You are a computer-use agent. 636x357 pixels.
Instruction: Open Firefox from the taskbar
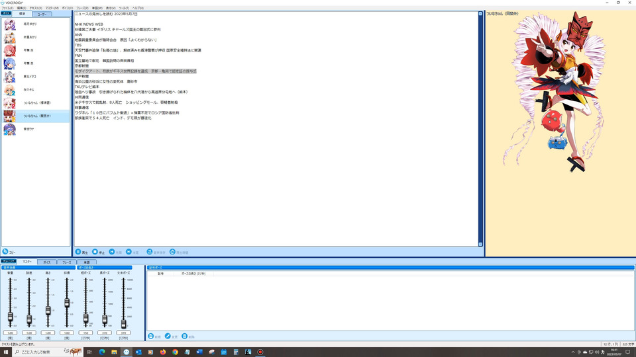[163, 352]
